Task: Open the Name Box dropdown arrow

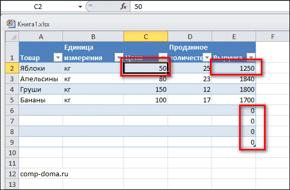Action: coord(80,7)
